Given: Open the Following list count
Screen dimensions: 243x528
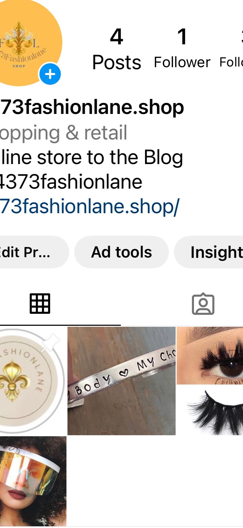Looking at the screenshot, I should coord(231,49).
